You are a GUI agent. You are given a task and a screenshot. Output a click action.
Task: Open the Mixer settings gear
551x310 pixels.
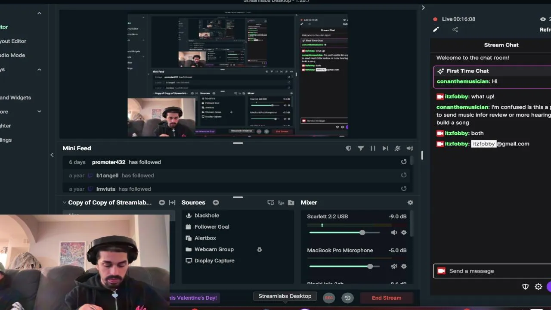[x=410, y=202]
